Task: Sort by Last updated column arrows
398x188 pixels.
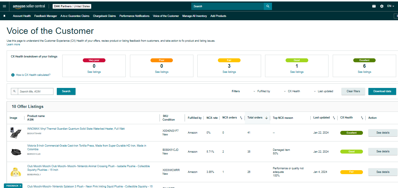Action: (334, 118)
